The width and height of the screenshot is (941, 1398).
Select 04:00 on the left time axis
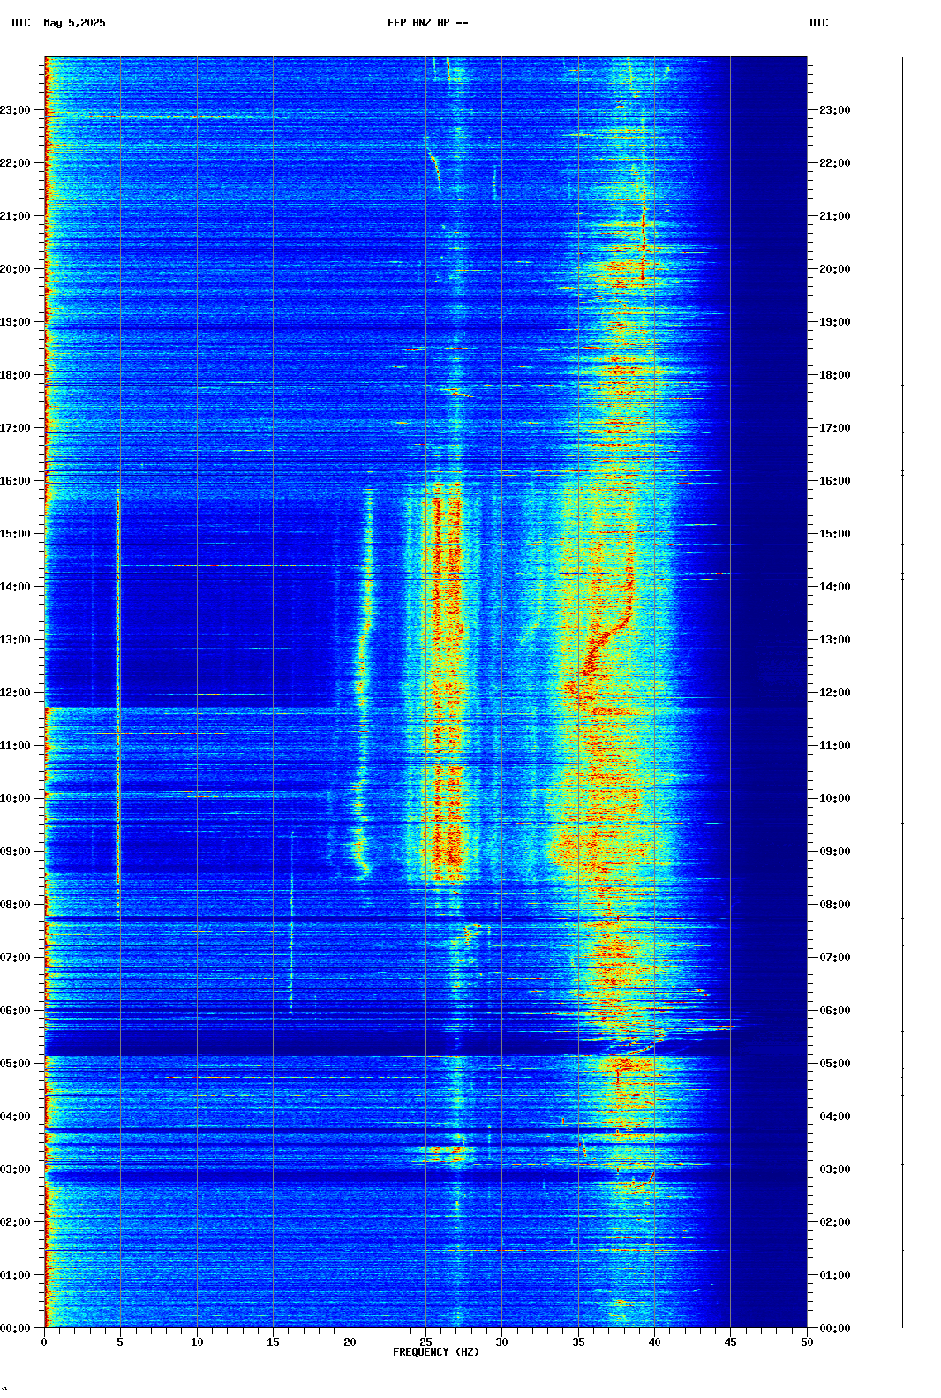(x=15, y=1116)
